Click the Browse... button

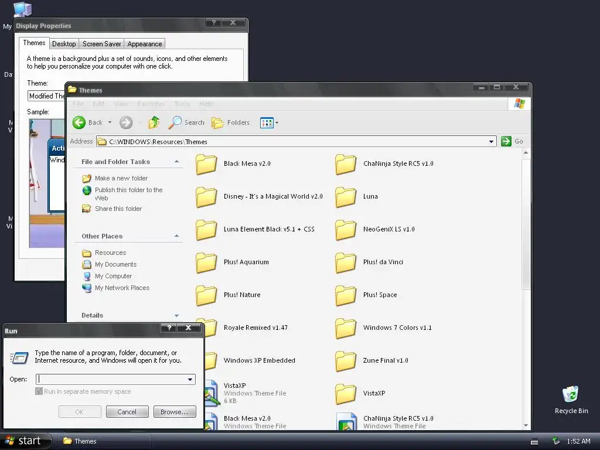(175, 412)
